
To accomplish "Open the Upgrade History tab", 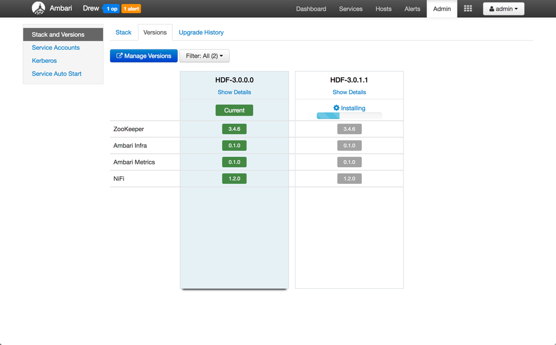I will pos(201,33).
